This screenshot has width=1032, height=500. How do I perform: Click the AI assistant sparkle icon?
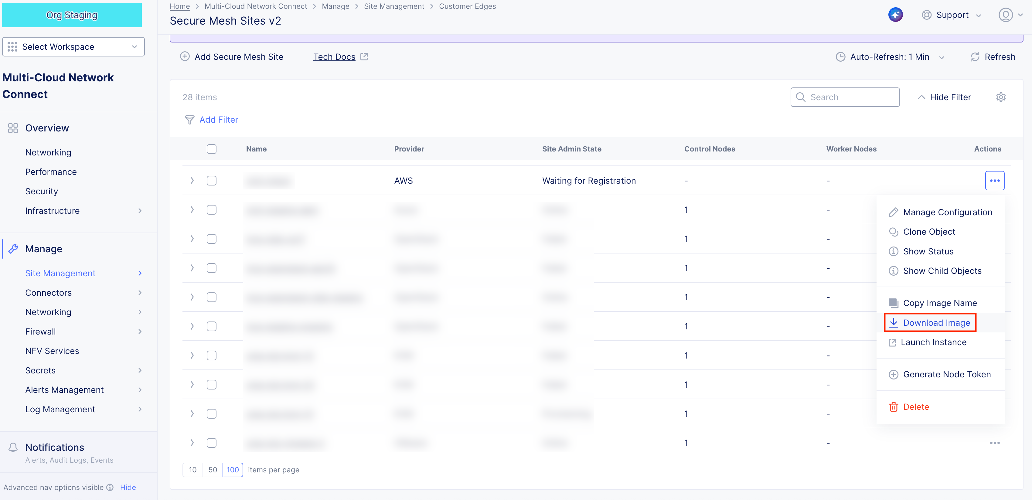[895, 15]
